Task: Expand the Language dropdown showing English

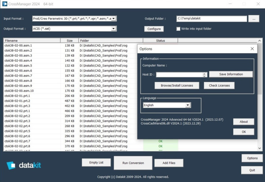Action: 188,105
